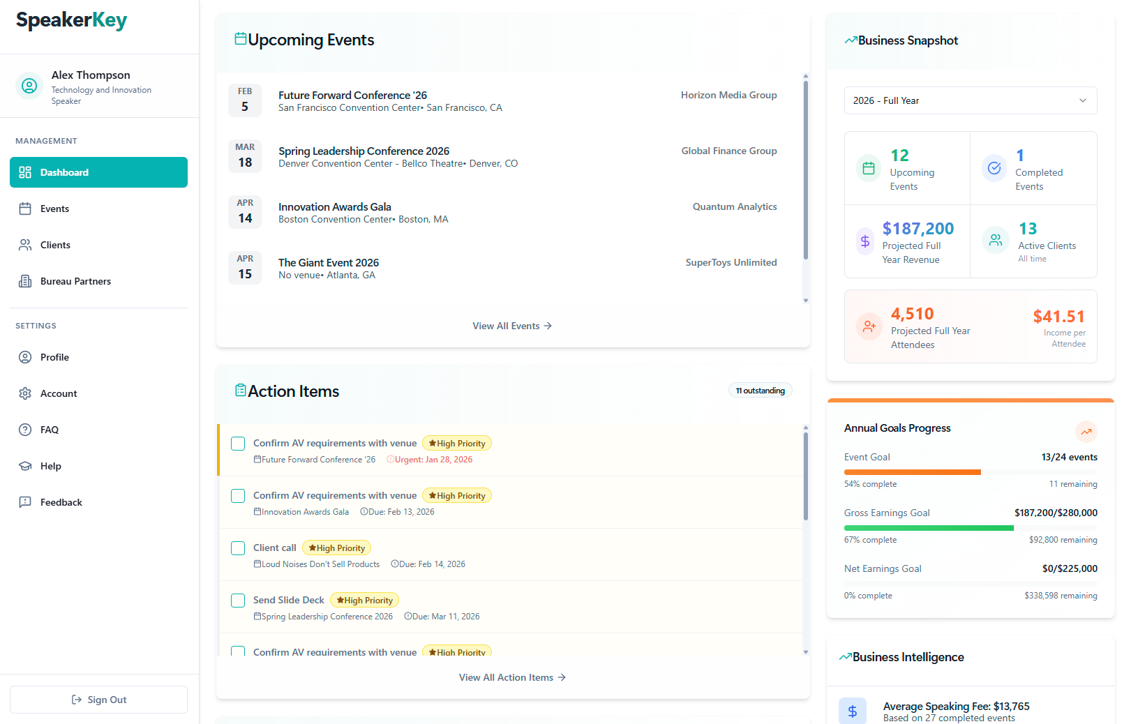Click the Sign Out button
Screen dimensions: 1131x724
tap(98, 700)
